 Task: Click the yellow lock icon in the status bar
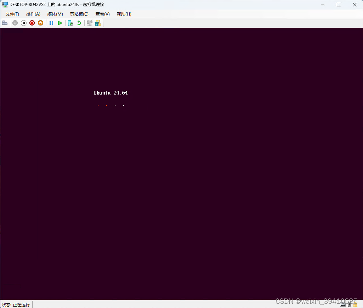click(x=355, y=305)
